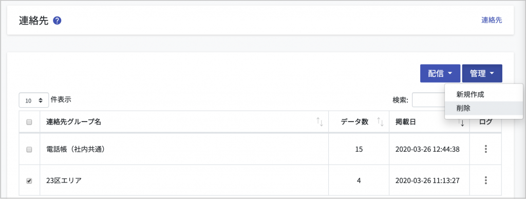
Task: Open the 10 件表示 page size selector
Action: pyautogui.click(x=34, y=100)
